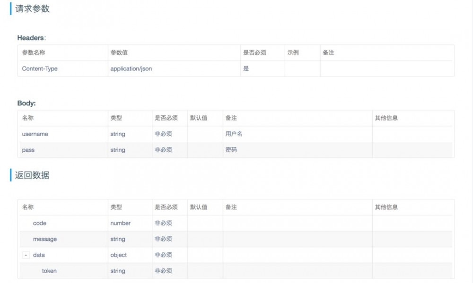473x283 pixels.
Task: Select the pass parameter row
Action: [28, 150]
